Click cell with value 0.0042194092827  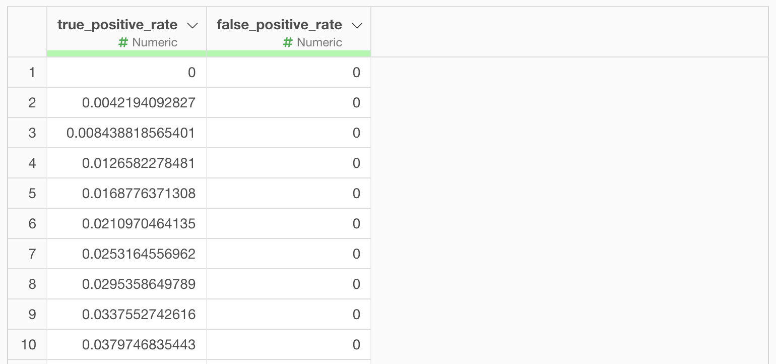click(x=126, y=103)
